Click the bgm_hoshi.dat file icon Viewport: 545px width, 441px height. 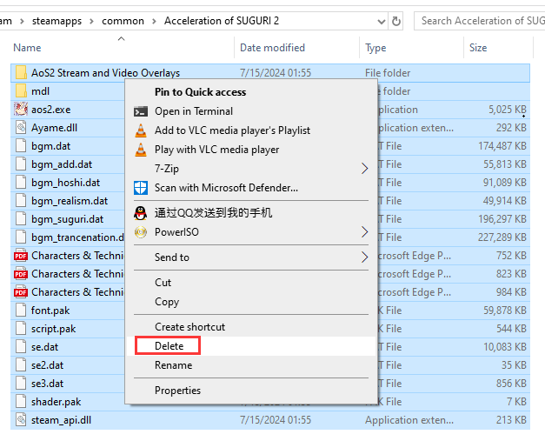(21, 183)
